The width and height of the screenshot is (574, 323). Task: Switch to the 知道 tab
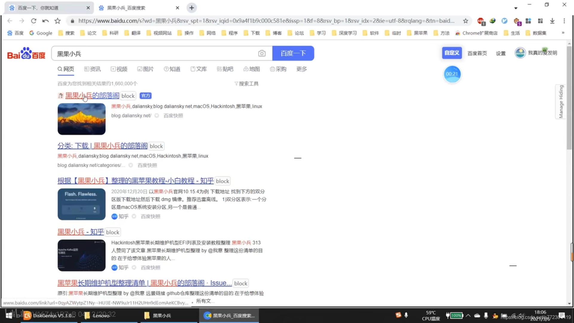tap(172, 69)
